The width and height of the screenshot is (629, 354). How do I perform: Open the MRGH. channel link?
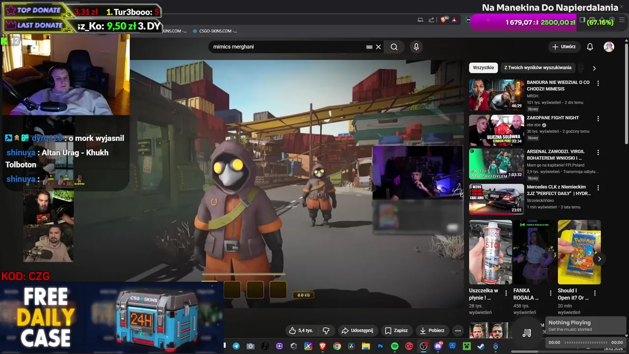tap(533, 96)
